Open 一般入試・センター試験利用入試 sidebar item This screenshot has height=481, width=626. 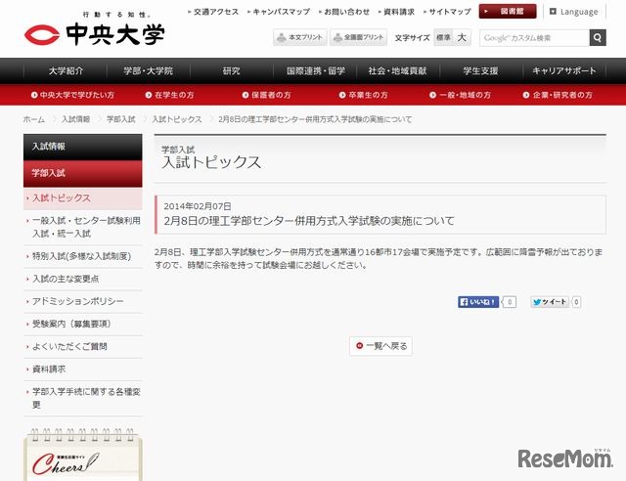[x=82, y=227]
